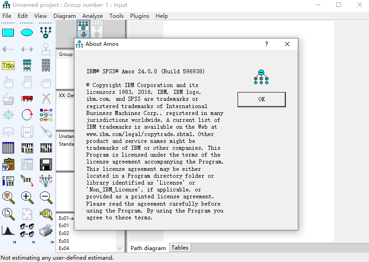Open the Help menu
The image size is (369, 262).
click(x=162, y=16)
